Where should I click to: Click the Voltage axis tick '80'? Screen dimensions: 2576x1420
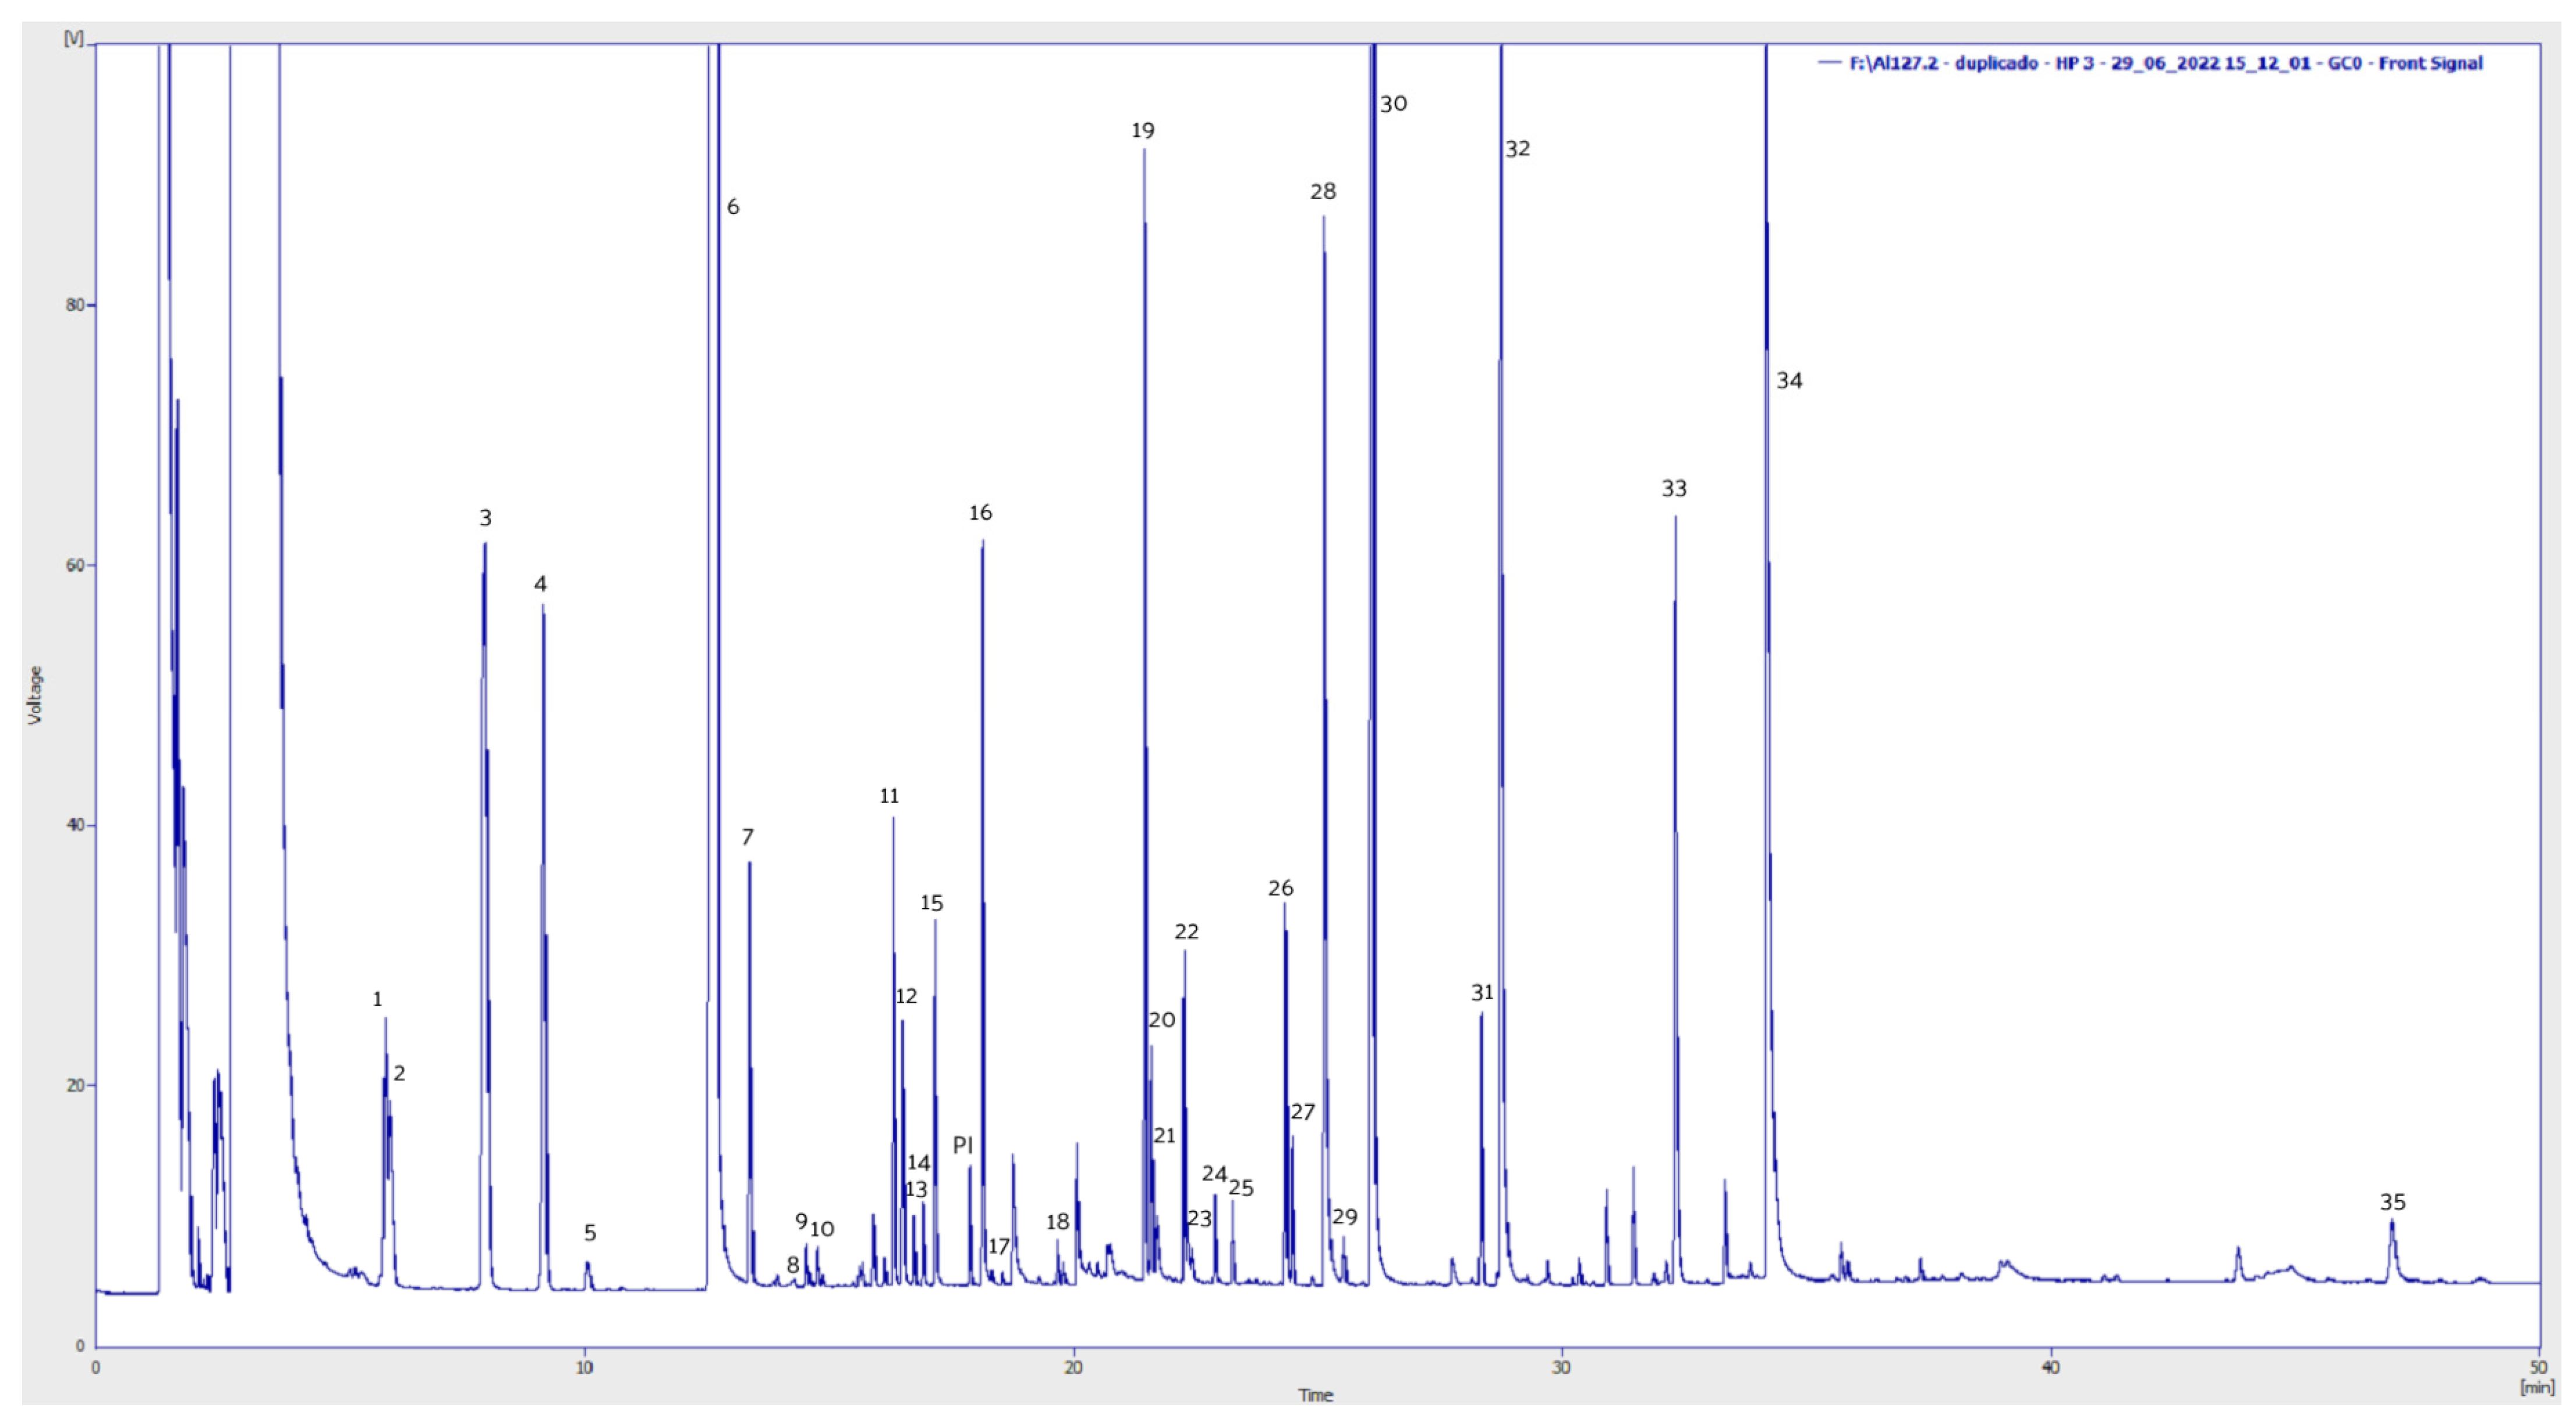click(75, 305)
